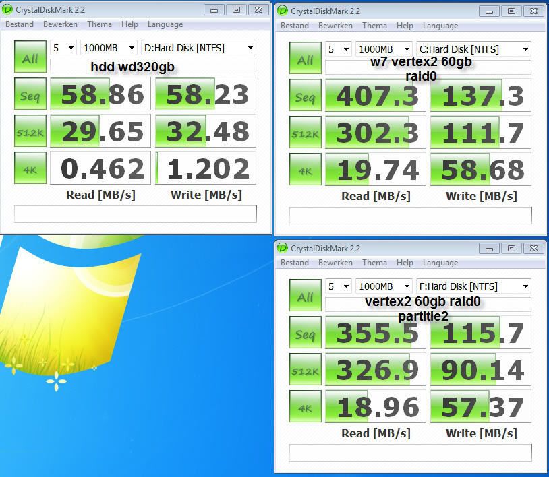The height and width of the screenshot is (477, 549).
Task: Click the 512K write value 111.7
Action: (481, 132)
